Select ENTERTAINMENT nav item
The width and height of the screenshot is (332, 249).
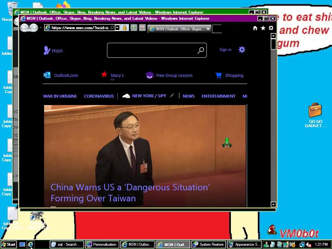pos(219,96)
